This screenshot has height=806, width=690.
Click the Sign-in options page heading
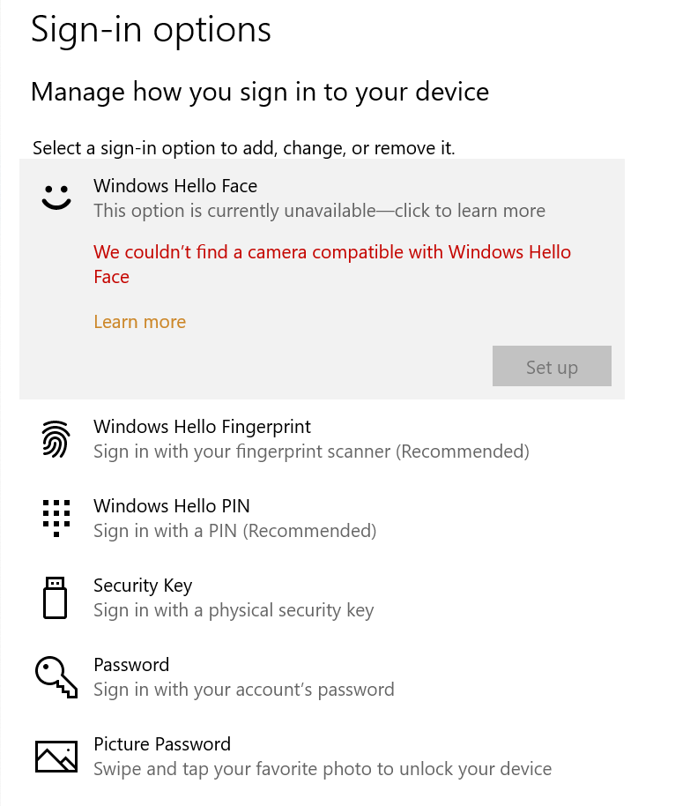(151, 30)
